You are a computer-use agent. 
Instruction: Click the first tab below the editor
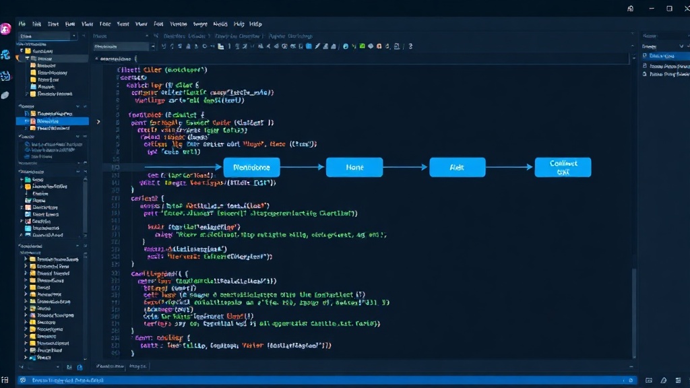pos(110,366)
